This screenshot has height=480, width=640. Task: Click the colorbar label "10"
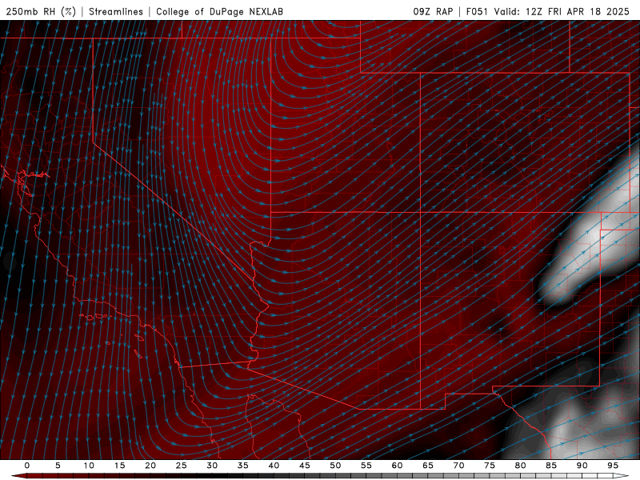tap(89, 466)
